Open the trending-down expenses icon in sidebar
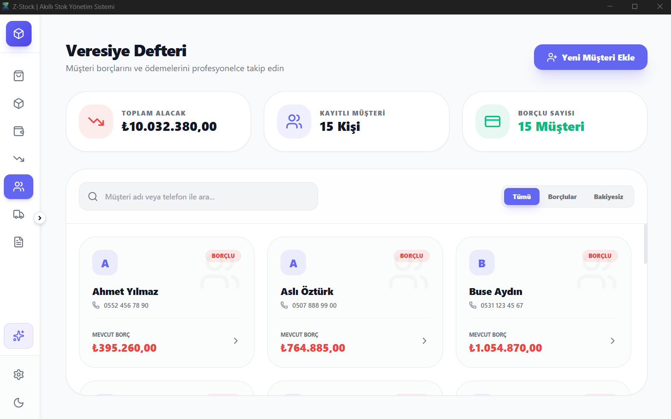Viewport: 671px width, 419px height. point(19,159)
